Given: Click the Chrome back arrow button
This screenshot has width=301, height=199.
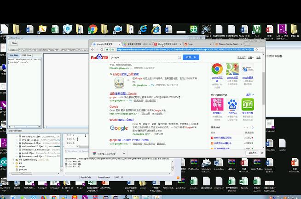Looking at the screenshot, I should click(93, 50).
